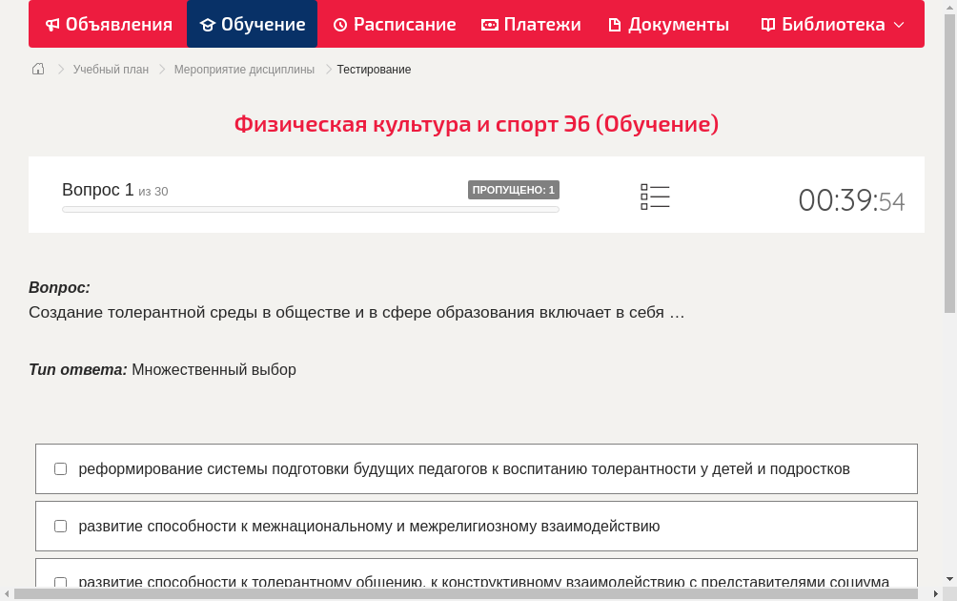Click the megaphone icon on Объявления
This screenshot has height=601, width=957.
(x=53, y=24)
